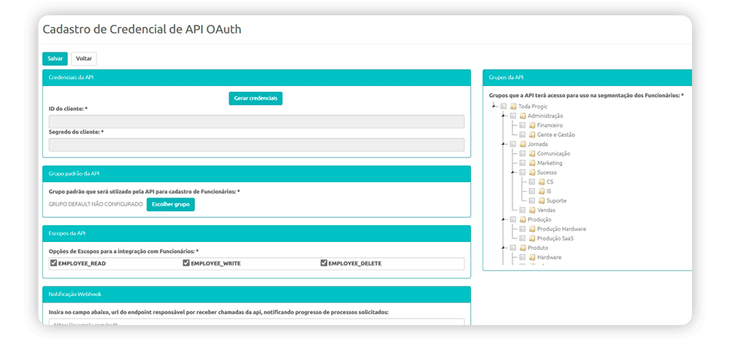This screenshot has height=344, width=730.
Task: Click the Sucesso folder icon
Action: pos(531,173)
